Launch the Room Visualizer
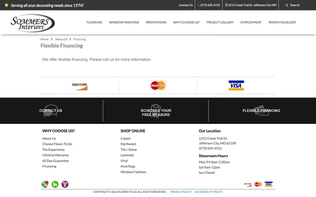 [x=282, y=22]
